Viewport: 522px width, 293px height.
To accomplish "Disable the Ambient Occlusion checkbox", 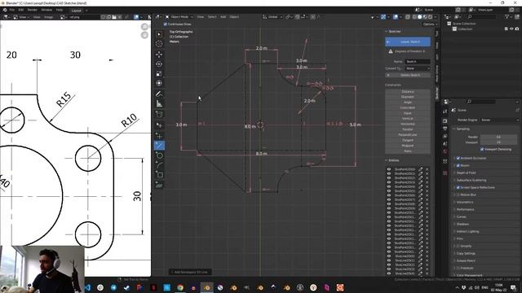I will (458, 158).
